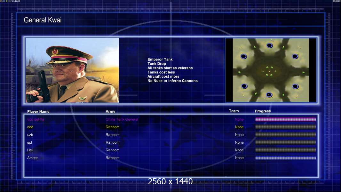Click 'China Tank General' army text
Image resolution: width=341 pixels, height=192 pixels.
click(x=122, y=119)
